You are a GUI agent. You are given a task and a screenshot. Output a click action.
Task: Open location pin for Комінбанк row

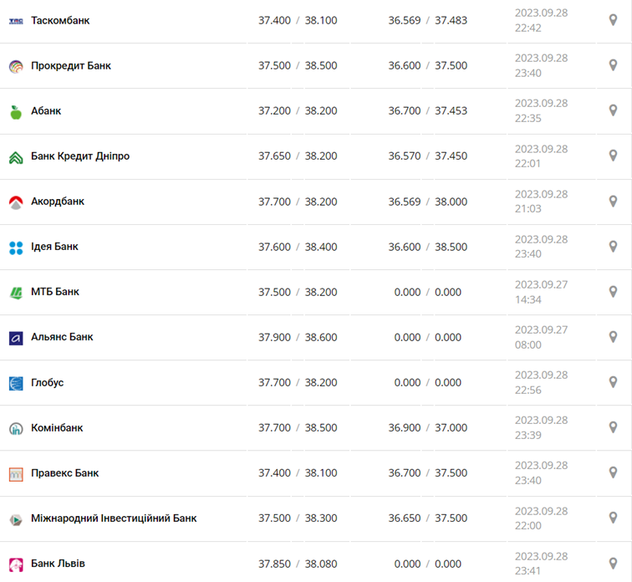613,427
